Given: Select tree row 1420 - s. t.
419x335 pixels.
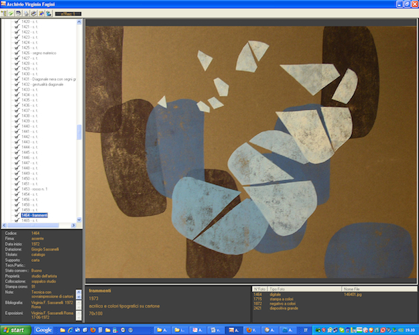Looking at the screenshot, I should point(29,21).
